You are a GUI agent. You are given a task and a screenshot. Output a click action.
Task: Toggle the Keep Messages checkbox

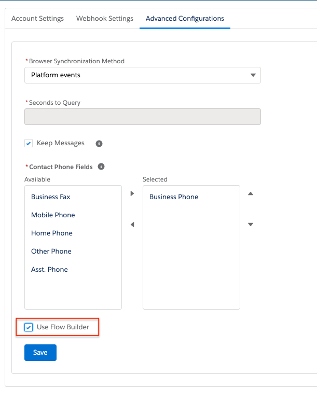pyautogui.click(x=29, y=144)
